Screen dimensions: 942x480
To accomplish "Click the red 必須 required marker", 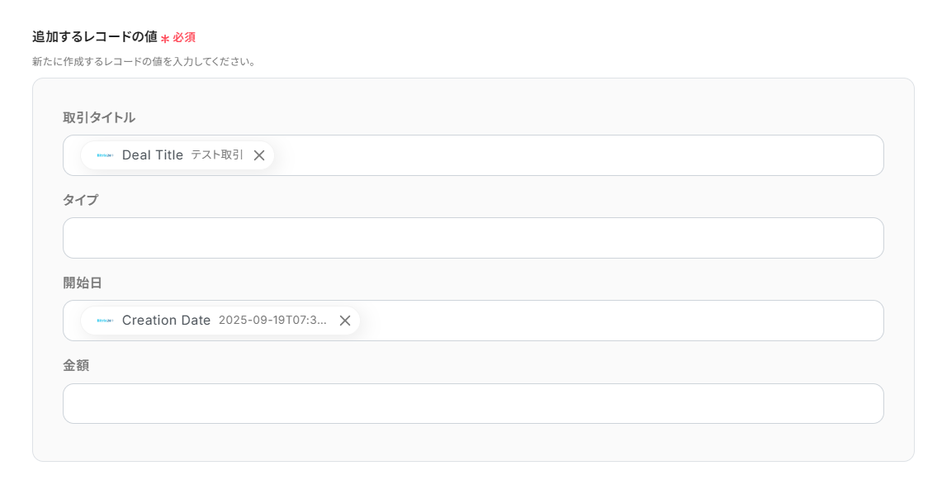I will point(184,37).
